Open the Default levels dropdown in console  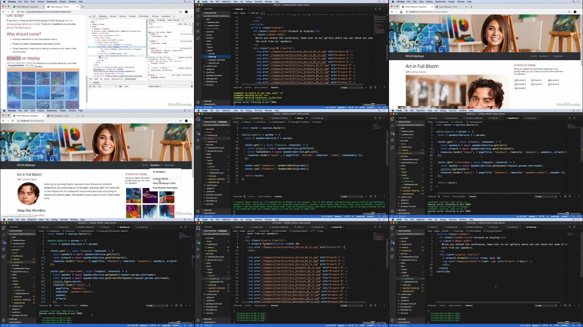click(155, 86)
